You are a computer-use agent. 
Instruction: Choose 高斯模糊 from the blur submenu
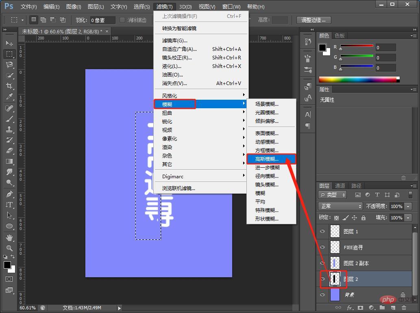coord(271,159)
